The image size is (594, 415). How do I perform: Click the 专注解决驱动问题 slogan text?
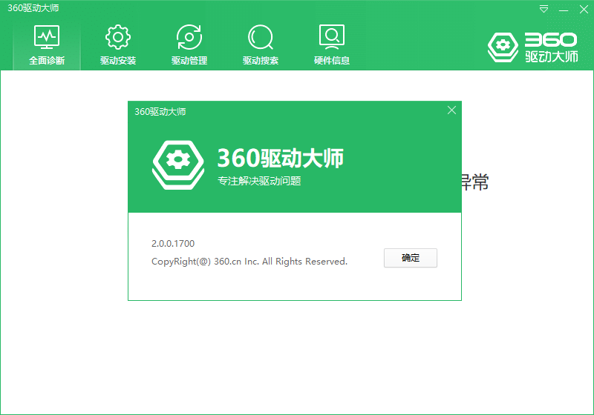pyautogui.click(x=259, y=181)
